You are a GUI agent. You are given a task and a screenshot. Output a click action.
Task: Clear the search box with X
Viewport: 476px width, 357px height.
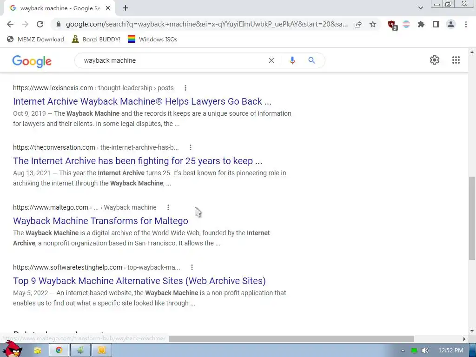(x=271, y=60)
